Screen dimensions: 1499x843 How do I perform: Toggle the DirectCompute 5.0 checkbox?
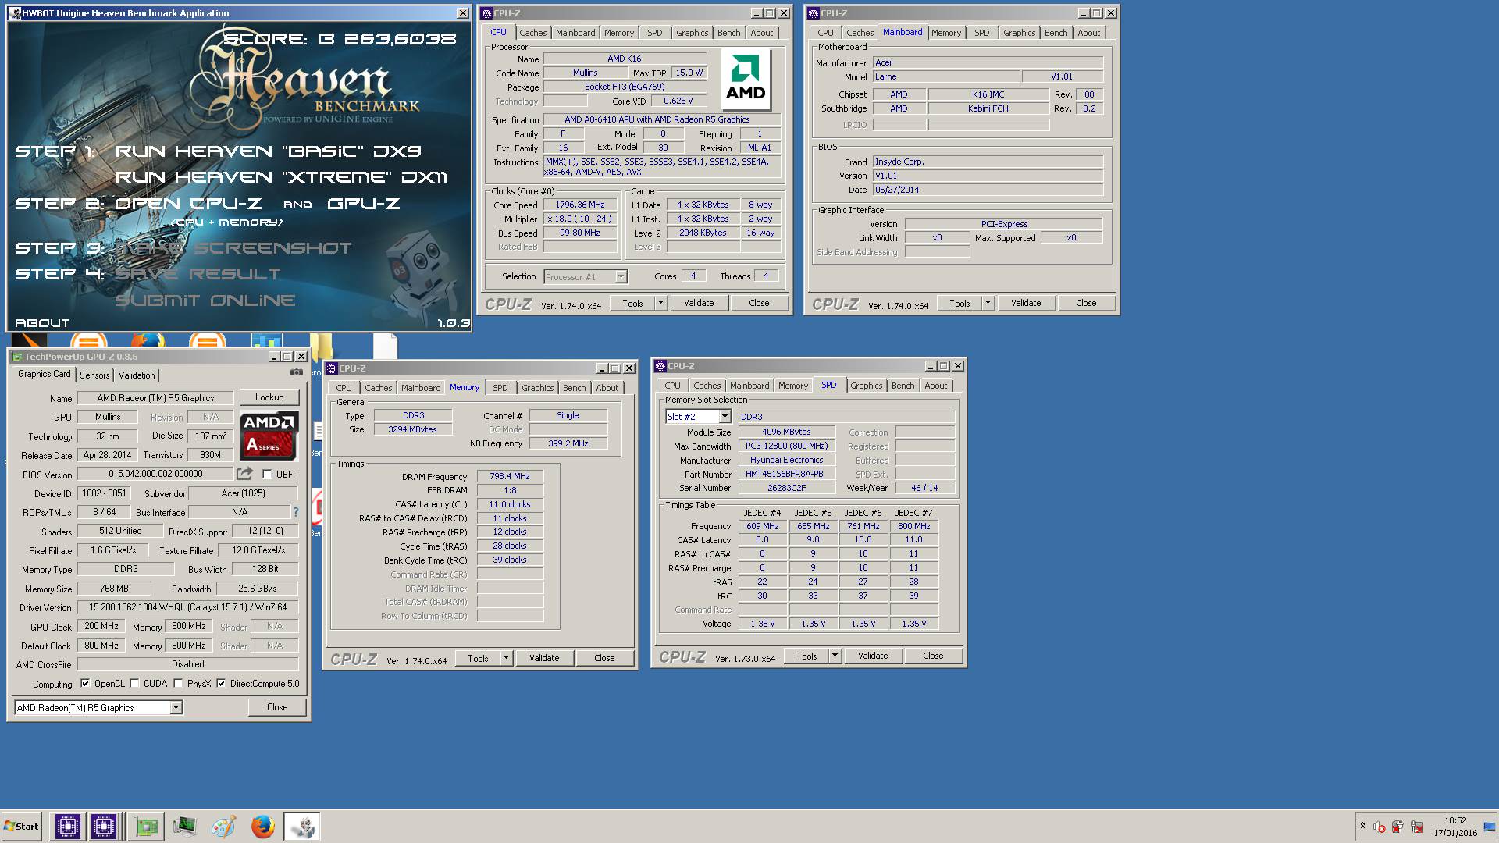[x=221, y=683]
